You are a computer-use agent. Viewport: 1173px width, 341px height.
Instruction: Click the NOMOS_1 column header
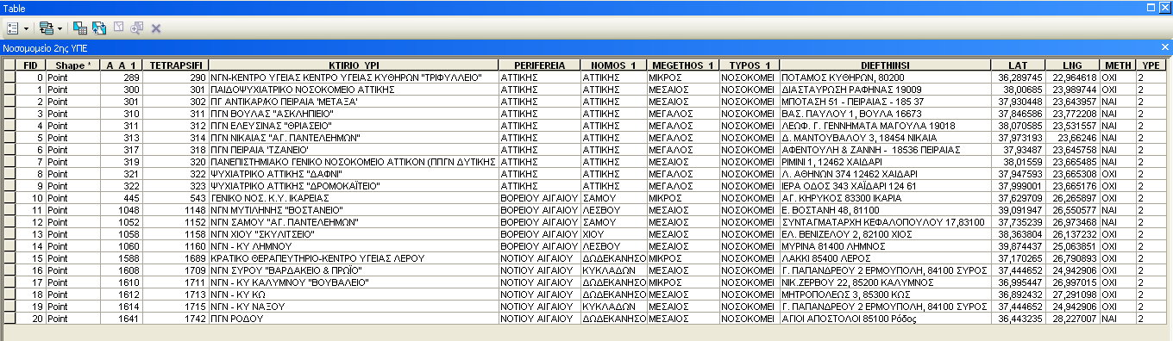612,65
